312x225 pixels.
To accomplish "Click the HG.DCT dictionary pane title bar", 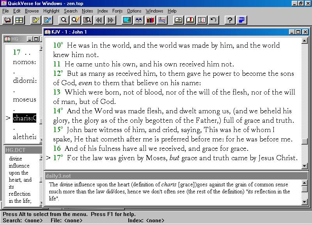I will tap(23, 150).
